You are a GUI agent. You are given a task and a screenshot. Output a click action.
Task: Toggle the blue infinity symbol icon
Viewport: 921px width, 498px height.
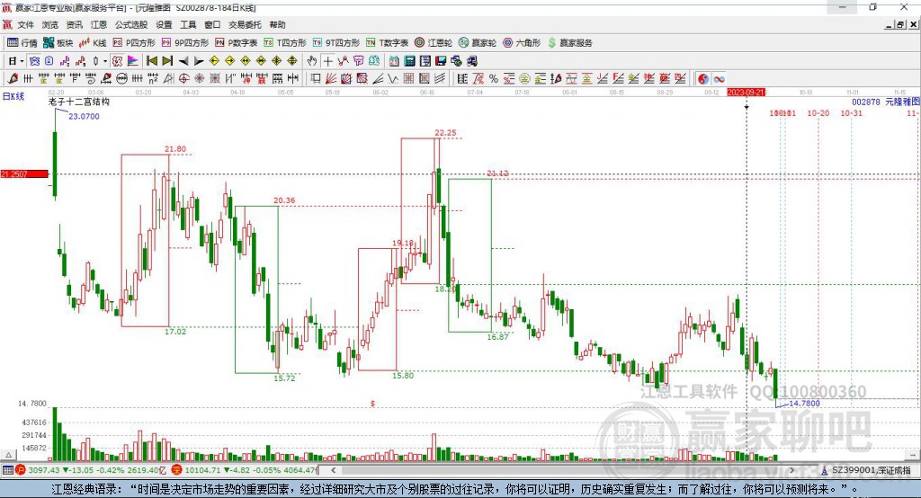pyautogui.click(x=719, y=79)
